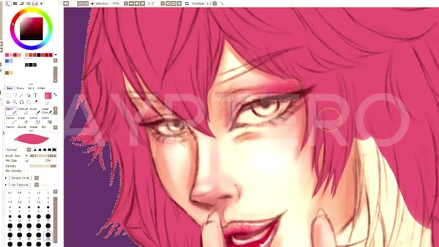Toggle the HSV slider panel icon

pos(21,3)
